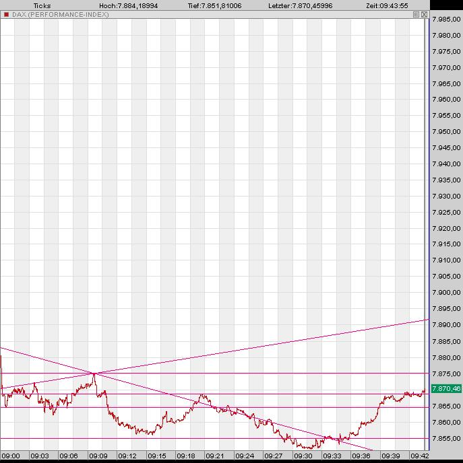463x463 pixels.
Task: Click the blue vertical line at chart's right edge
Action: click(x=427, y=202)
